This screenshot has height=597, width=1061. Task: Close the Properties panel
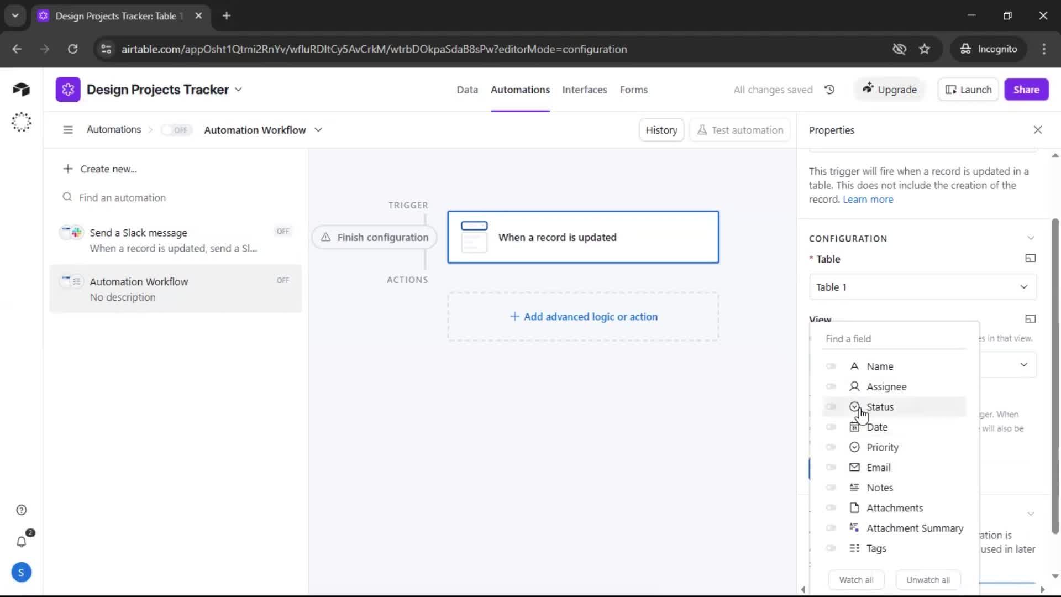coord(1038,130)
